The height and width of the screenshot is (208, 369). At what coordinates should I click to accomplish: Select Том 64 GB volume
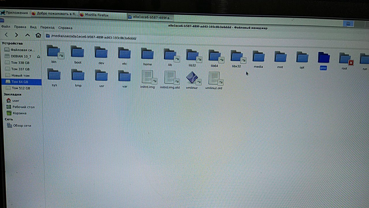click(x=22, y=82)
